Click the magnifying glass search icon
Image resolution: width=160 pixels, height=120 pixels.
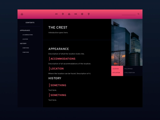(x=138, y=14)
